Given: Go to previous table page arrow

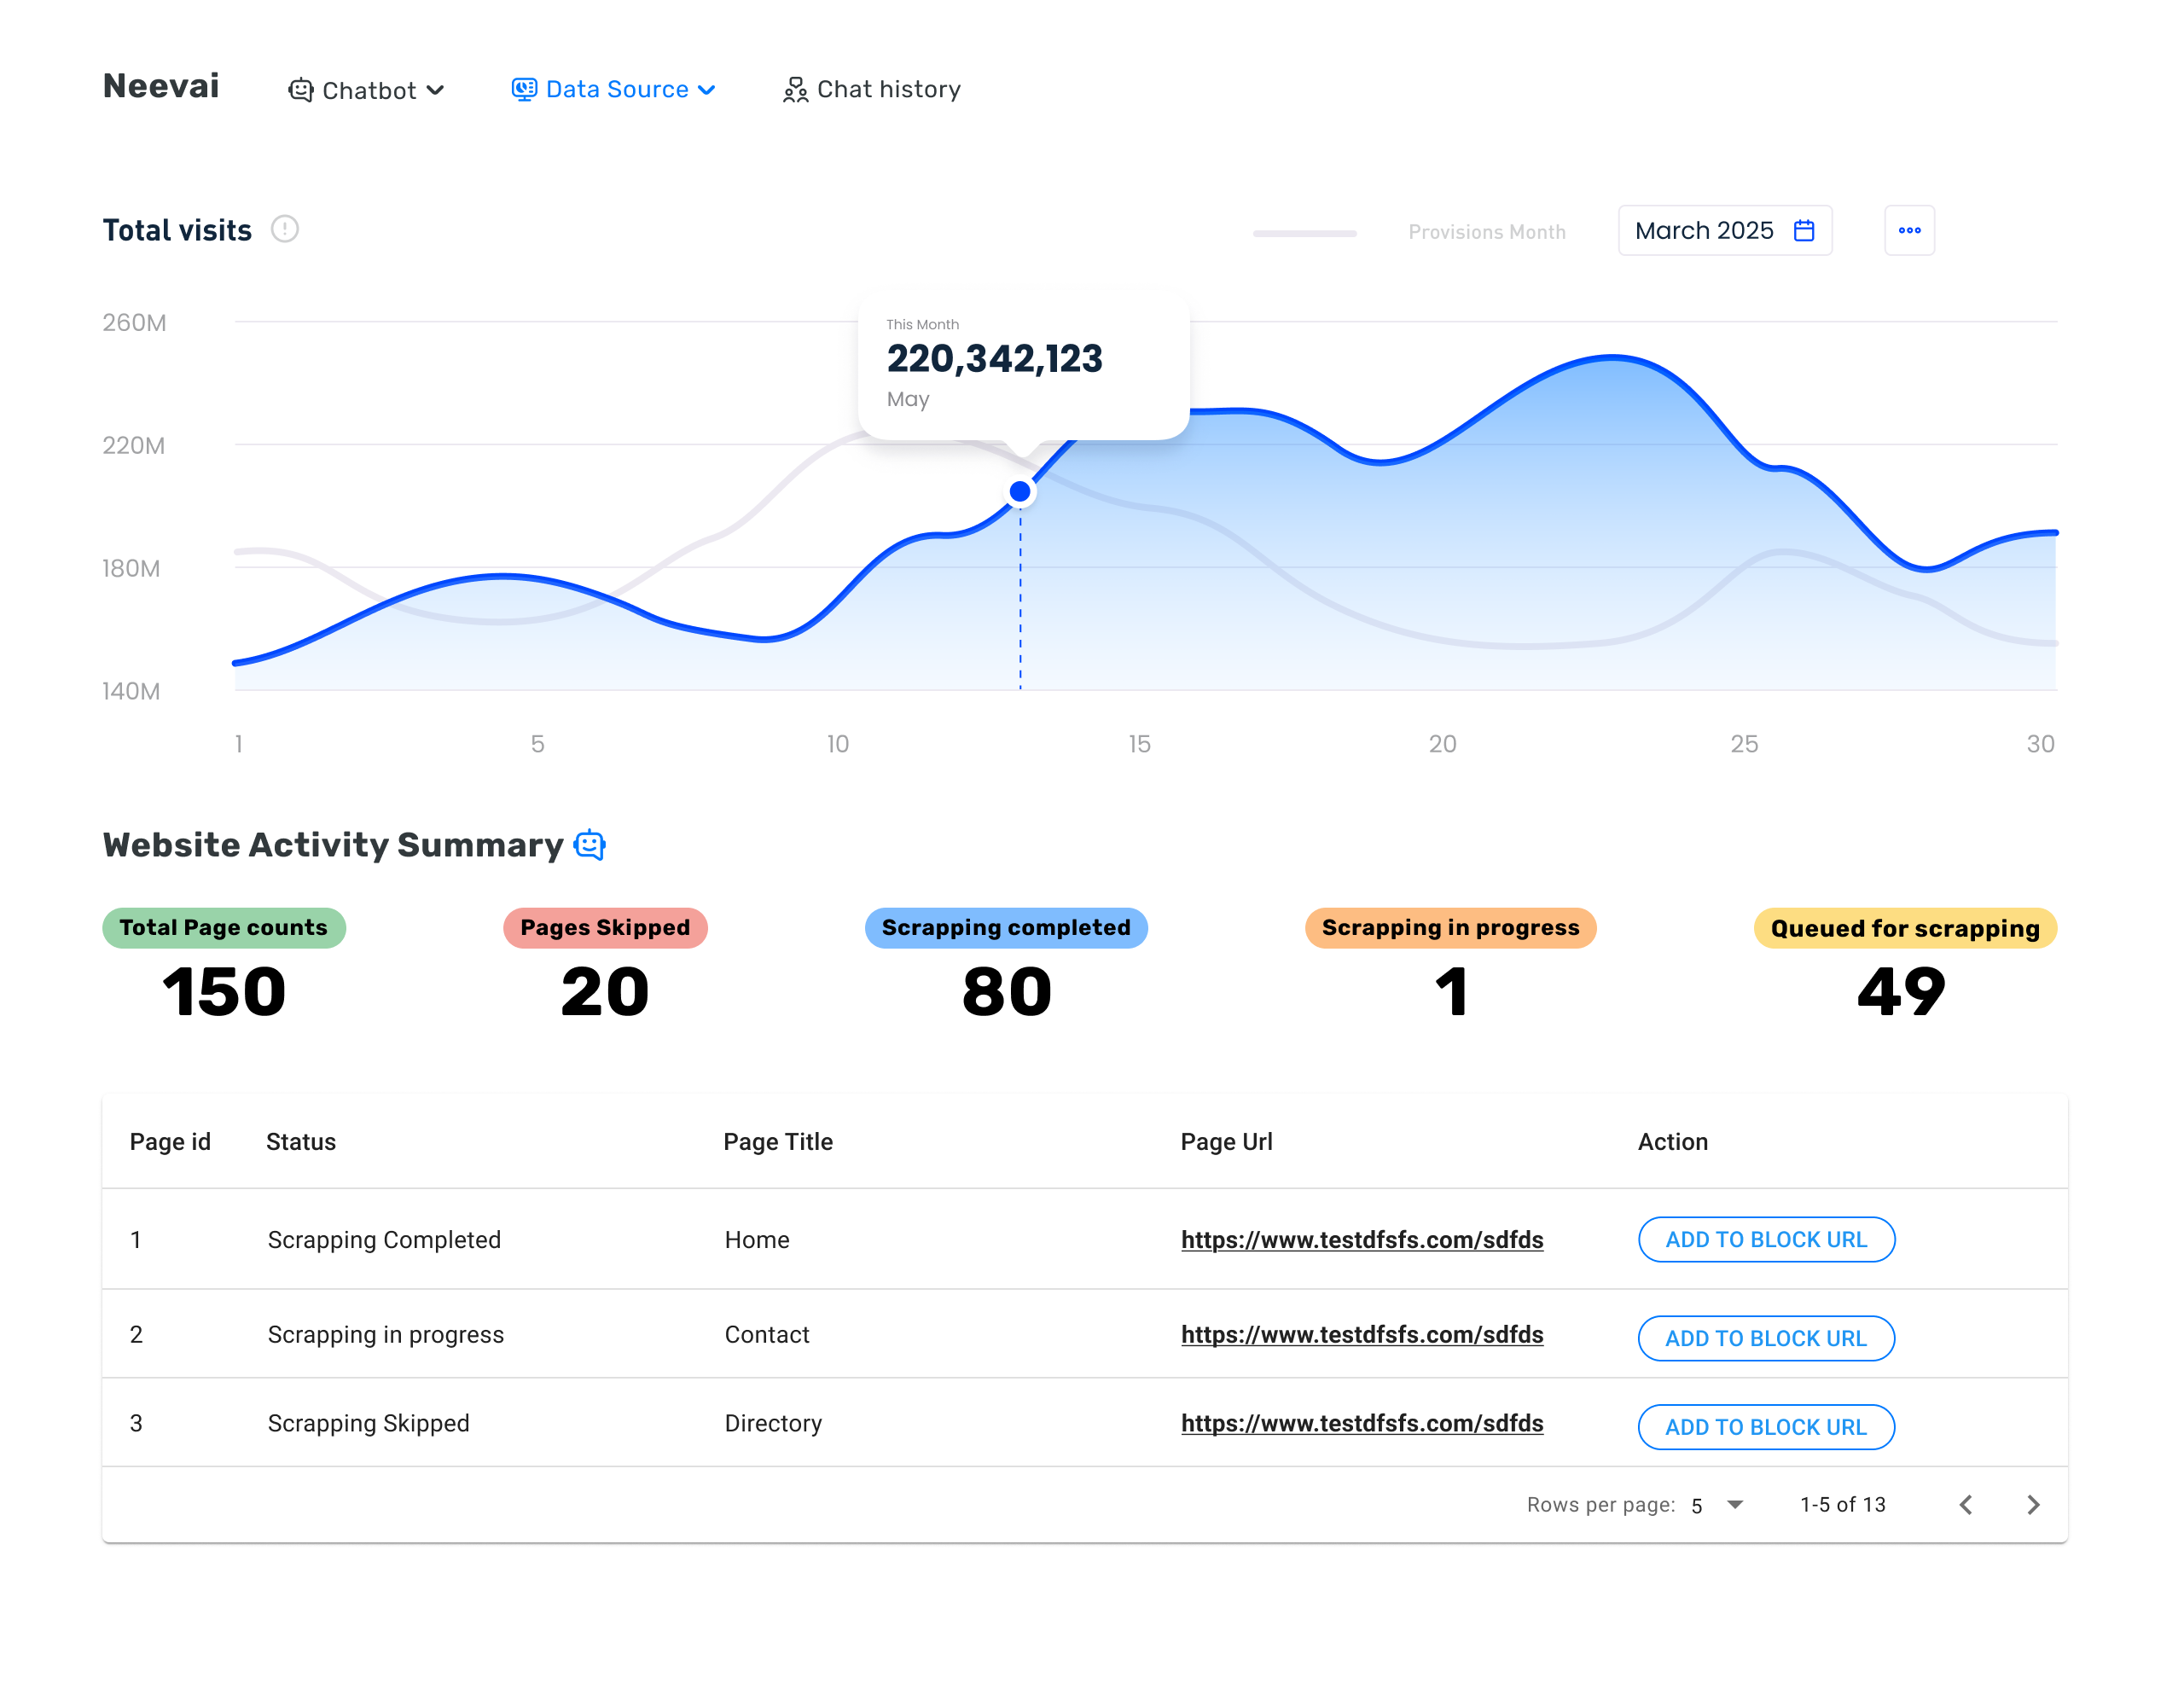Looking at the screenshot, I should pos(1965,1504).
